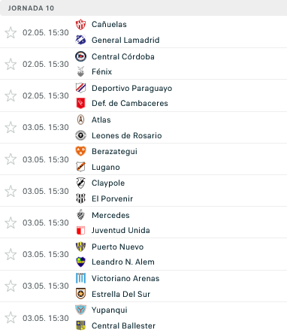Open the Mercedes vs Juventud Unida match time
This screenshot has height=333, width=287.
(x=46, y=223)
